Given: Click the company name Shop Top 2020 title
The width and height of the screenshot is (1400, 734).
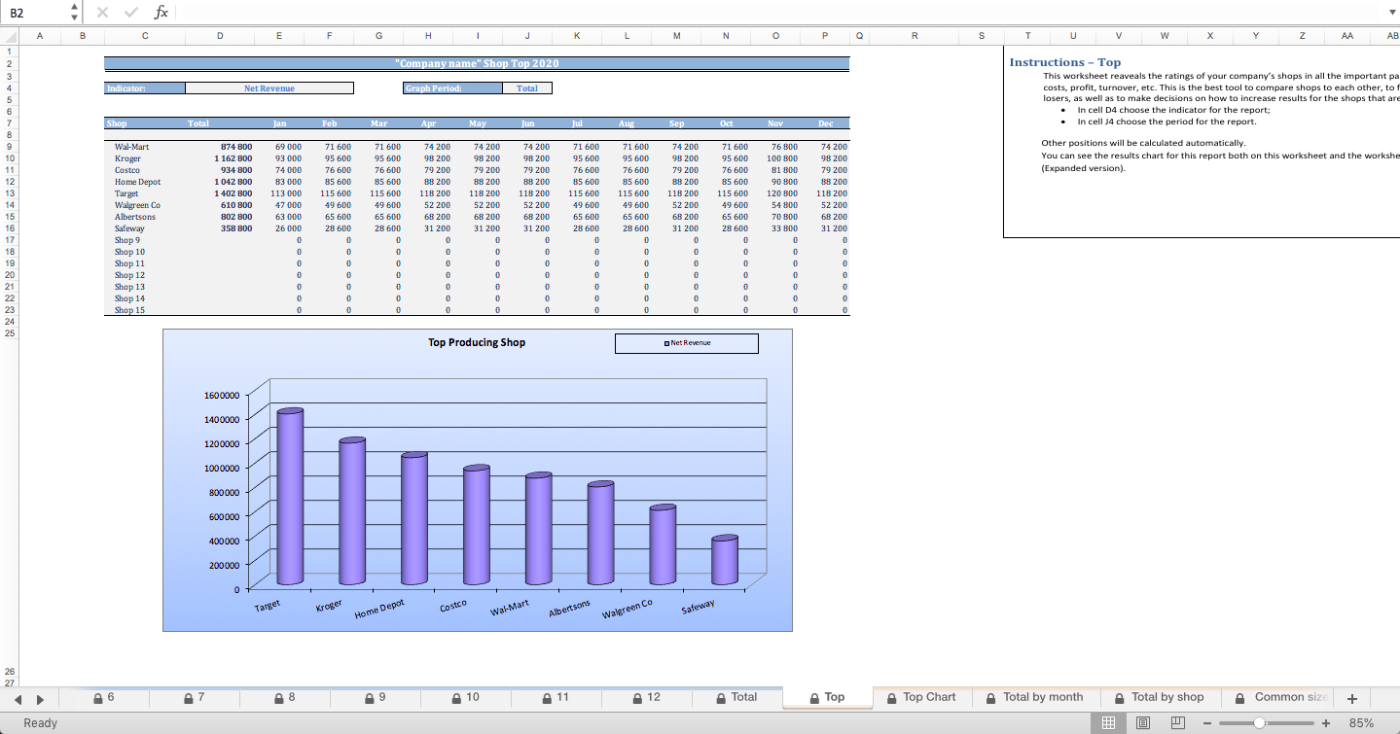Looking at the screenshot, I should [x=477, y=63].
